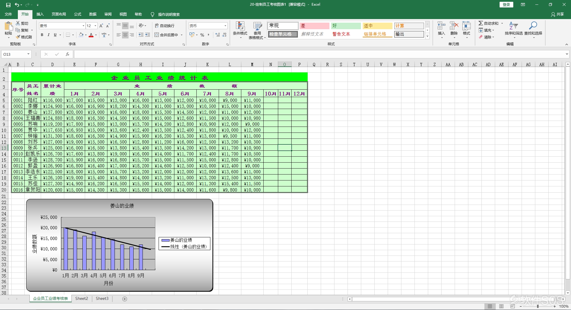
Task: Select the 好 (Good) cell style
Action: [346, 26]
